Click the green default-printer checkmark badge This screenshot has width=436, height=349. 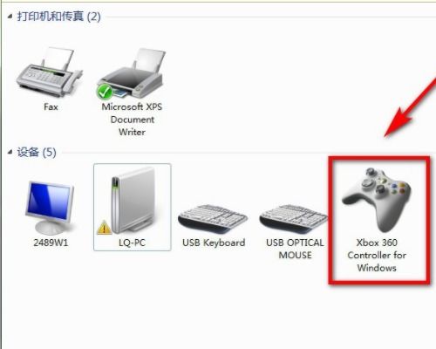tap(105, 92)
